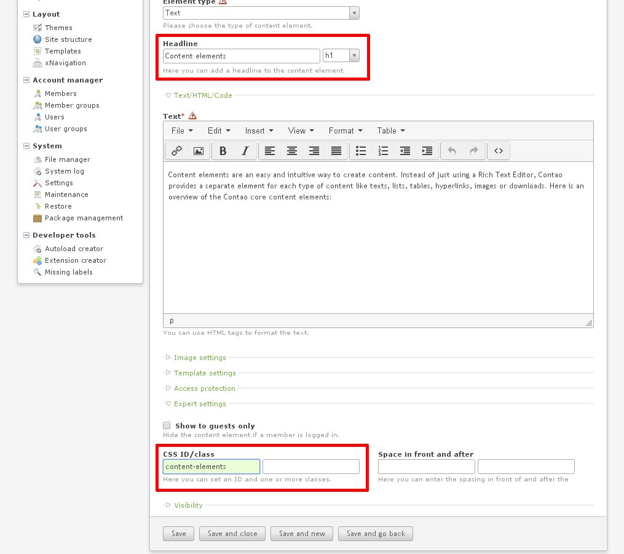Viewport: 624px width, 554px height.
Task: Expand the Image settings section
Action: coord(200,358)
